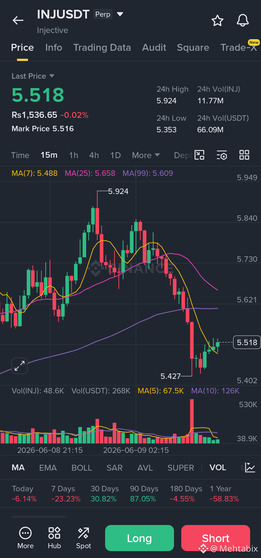This screenshot has height=558, width=261.
Task: Tap the tallest red volume bar
Action: 192,421
